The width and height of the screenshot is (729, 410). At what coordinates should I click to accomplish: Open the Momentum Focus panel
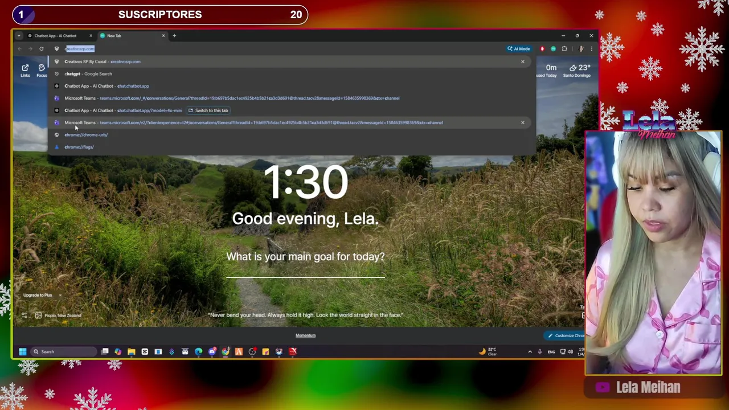click(42, 71)
